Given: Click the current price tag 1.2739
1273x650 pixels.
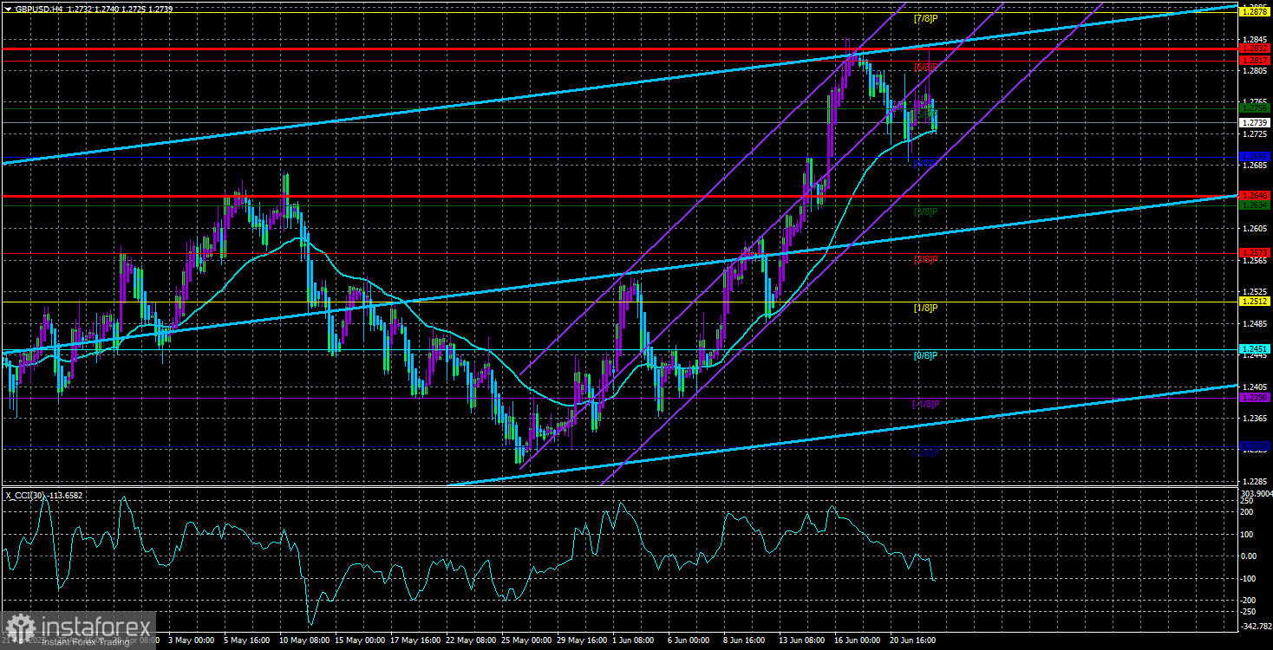Looking at the screenshot, I should pos(1255,123).
